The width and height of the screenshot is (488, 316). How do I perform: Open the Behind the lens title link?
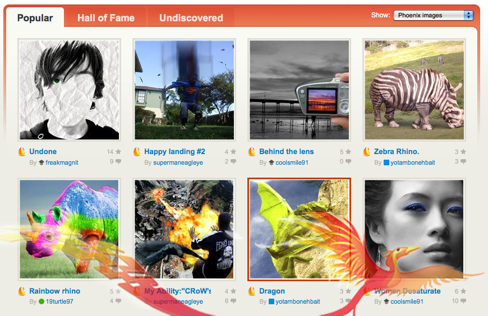pyautogui.click(x=286, y=151)
